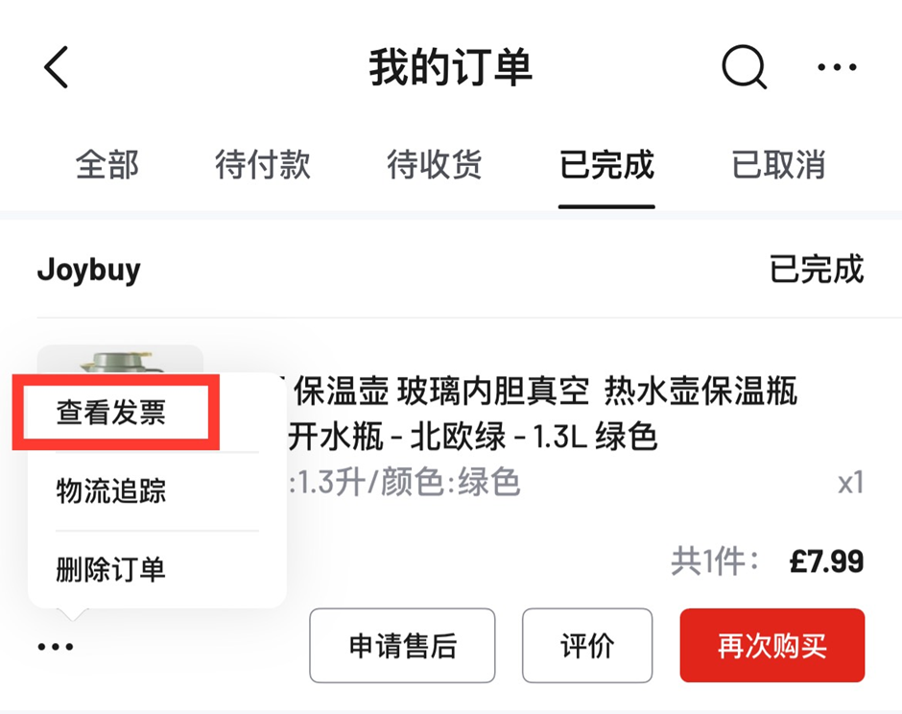The width and height of the screenshot is (902, 714).
Task: Select 物流追踪 in popup menu
Action: [111, 491]
